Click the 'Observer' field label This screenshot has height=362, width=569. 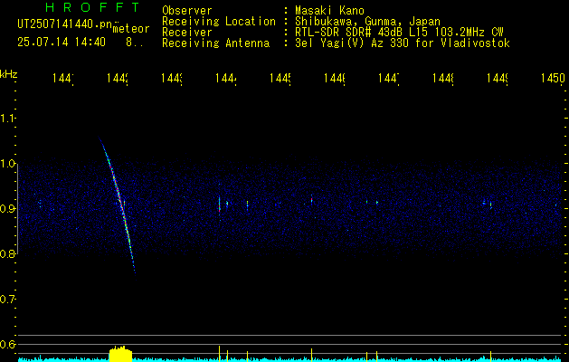pyautogui.click(x=187, y=11)
